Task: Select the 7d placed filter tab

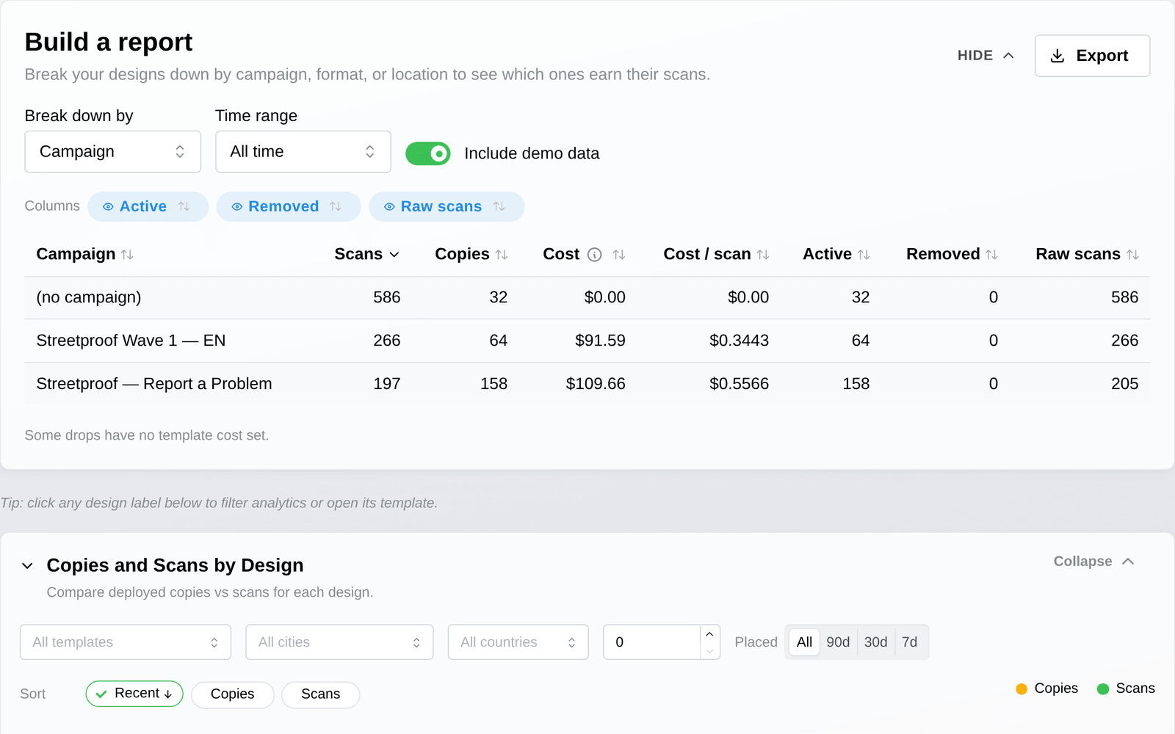Action: pos(909,642)
